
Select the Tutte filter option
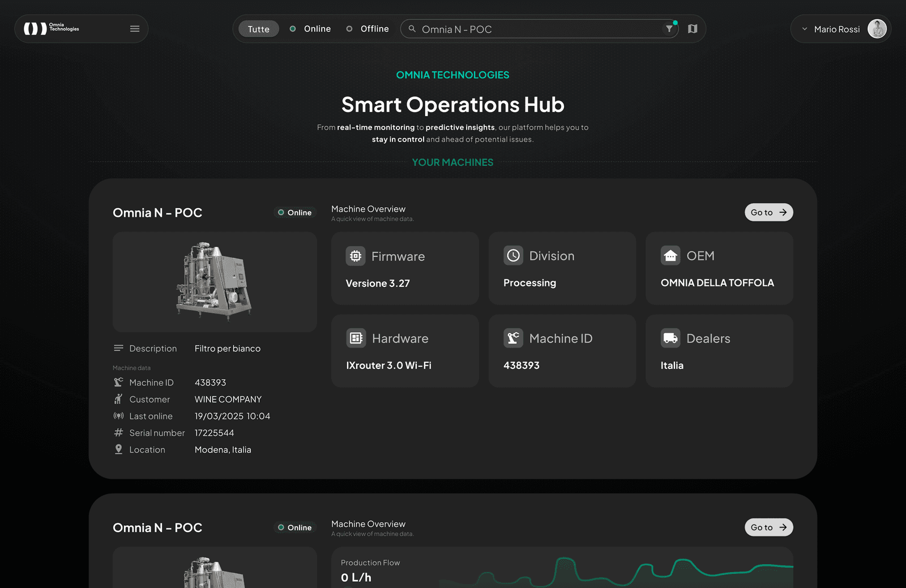click(259, 29)
